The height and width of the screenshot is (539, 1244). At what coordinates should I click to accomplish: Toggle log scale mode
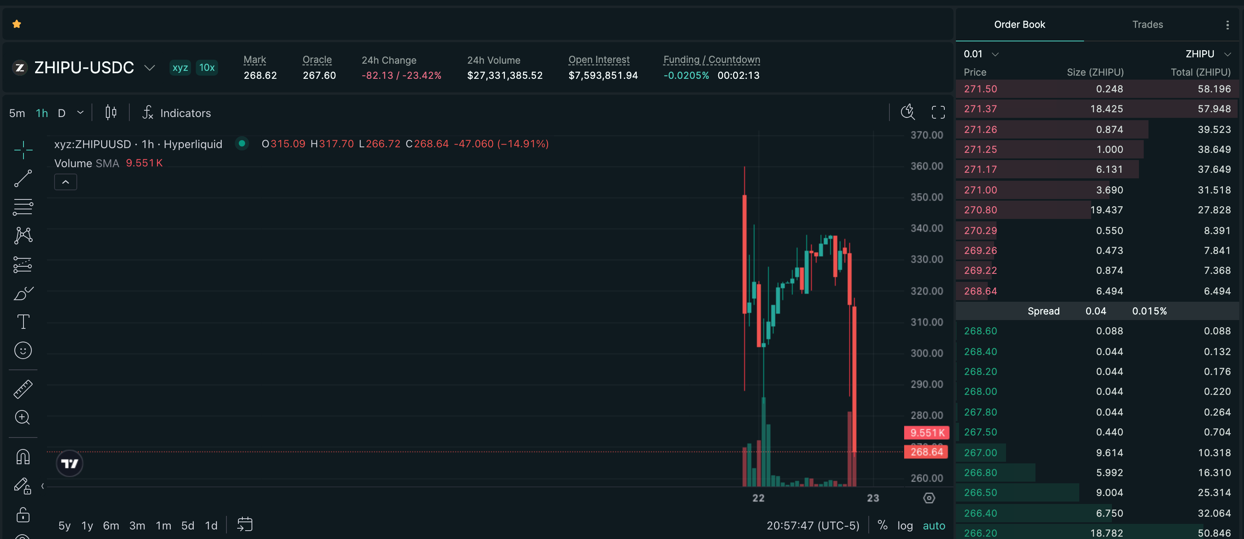point(905,525)
